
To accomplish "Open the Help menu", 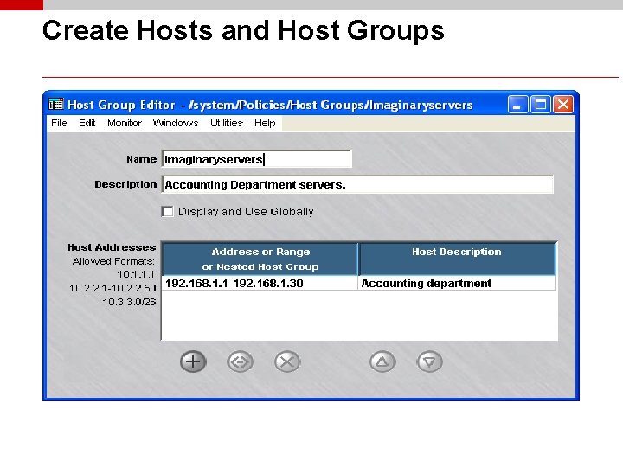I will pos(265,123).
